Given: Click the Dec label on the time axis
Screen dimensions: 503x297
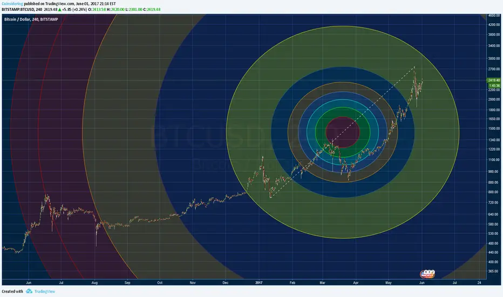Looking at the screenshot, I should coord(226,283).
